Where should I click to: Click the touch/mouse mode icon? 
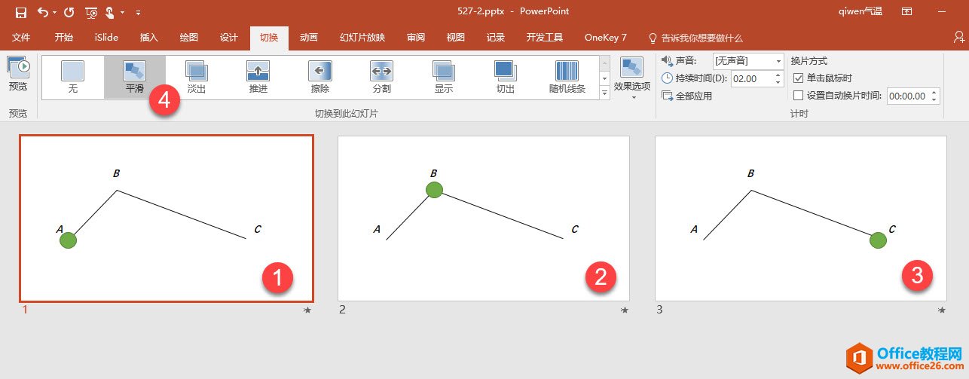110,12
